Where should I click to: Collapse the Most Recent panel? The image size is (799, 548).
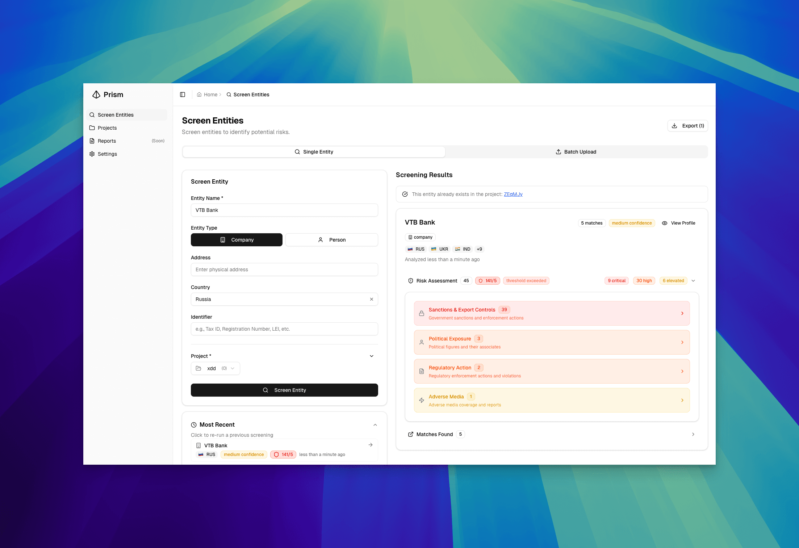pyautogui.click(x=375, y=424)
